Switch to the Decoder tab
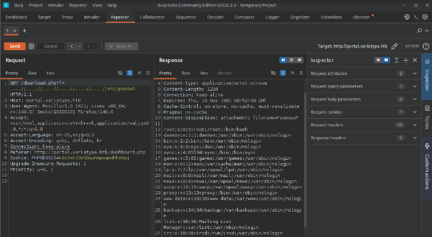This screenshot has width=432, height=237. coord(215,17)
